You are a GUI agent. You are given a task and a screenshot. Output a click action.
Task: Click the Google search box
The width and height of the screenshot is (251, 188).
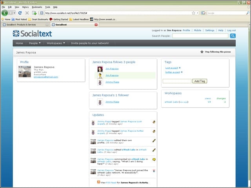227,13
